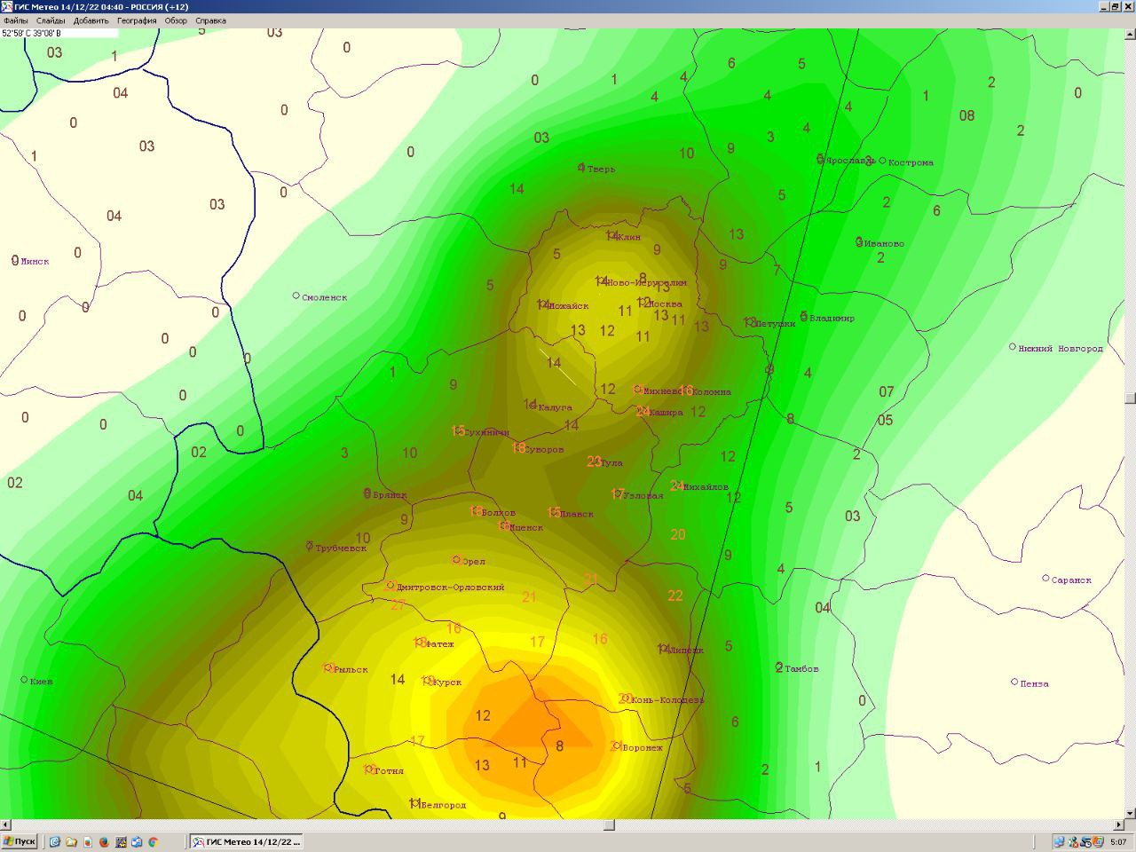
Task: Open the Добавить menu
Action: pos(91,20)
